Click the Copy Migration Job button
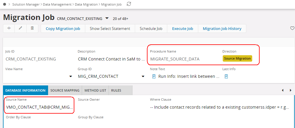295x128 pixels. (63, 28)
